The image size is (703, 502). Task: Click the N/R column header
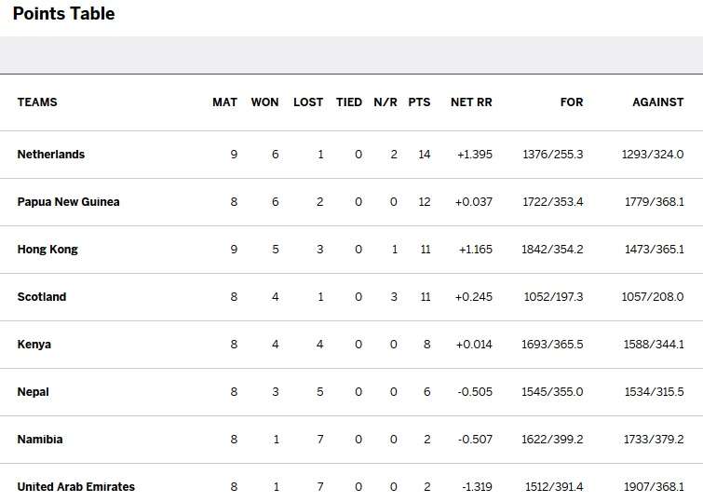tap(385, 102)
